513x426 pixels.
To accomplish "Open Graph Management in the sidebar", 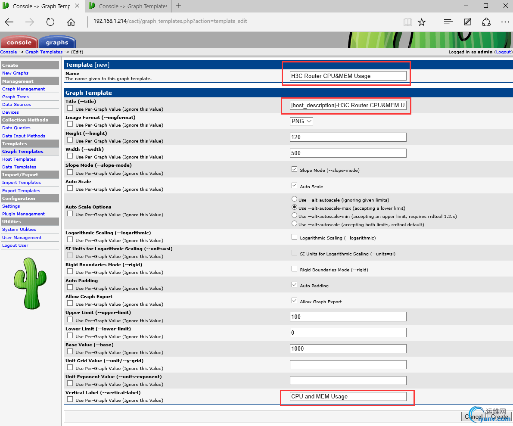I will click(24, 89).
